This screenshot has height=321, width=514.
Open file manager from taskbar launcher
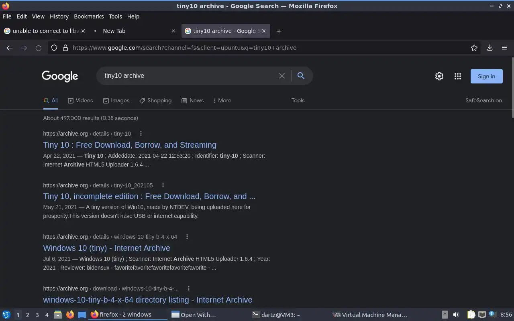coord(58,315)
